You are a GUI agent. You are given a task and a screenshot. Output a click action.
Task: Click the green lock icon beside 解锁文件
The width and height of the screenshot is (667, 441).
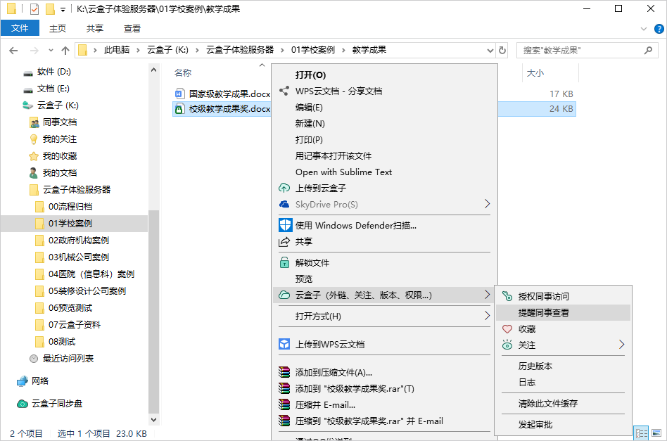(x=284, y=262)
